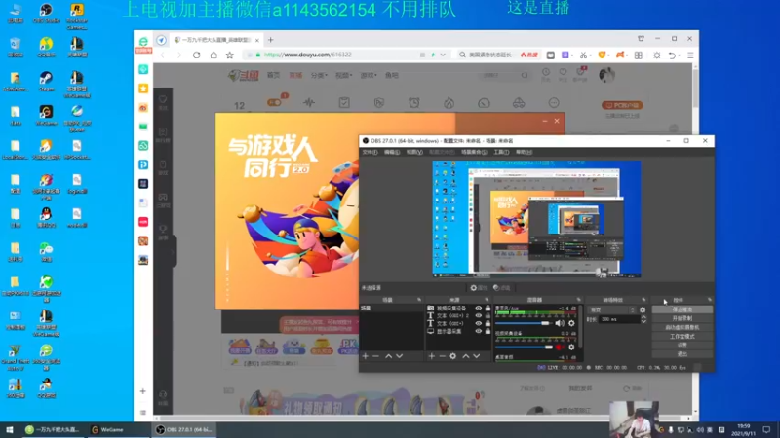Image resolution: width=780 pixels, height=438 pixels.
Task: Remove scene with the minus icon in OBS Scenes panel
Action: (376, 356)
